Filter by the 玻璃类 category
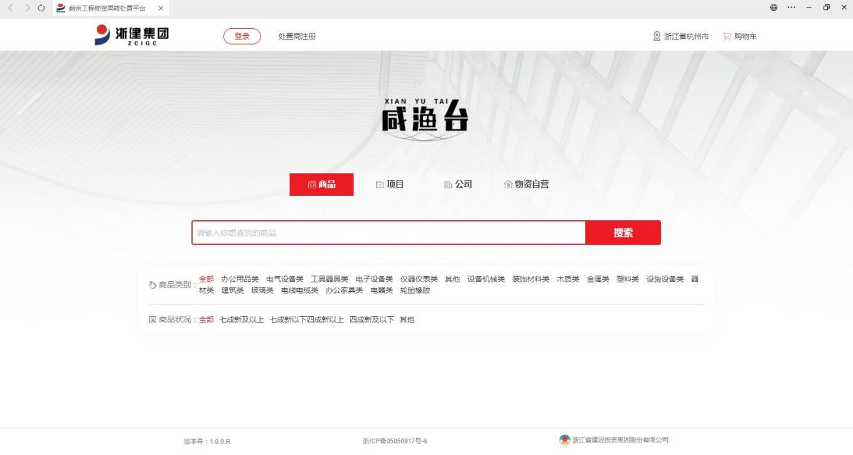Image resolution: width=853 pixels, height=455 pixels. pos(262,291)
